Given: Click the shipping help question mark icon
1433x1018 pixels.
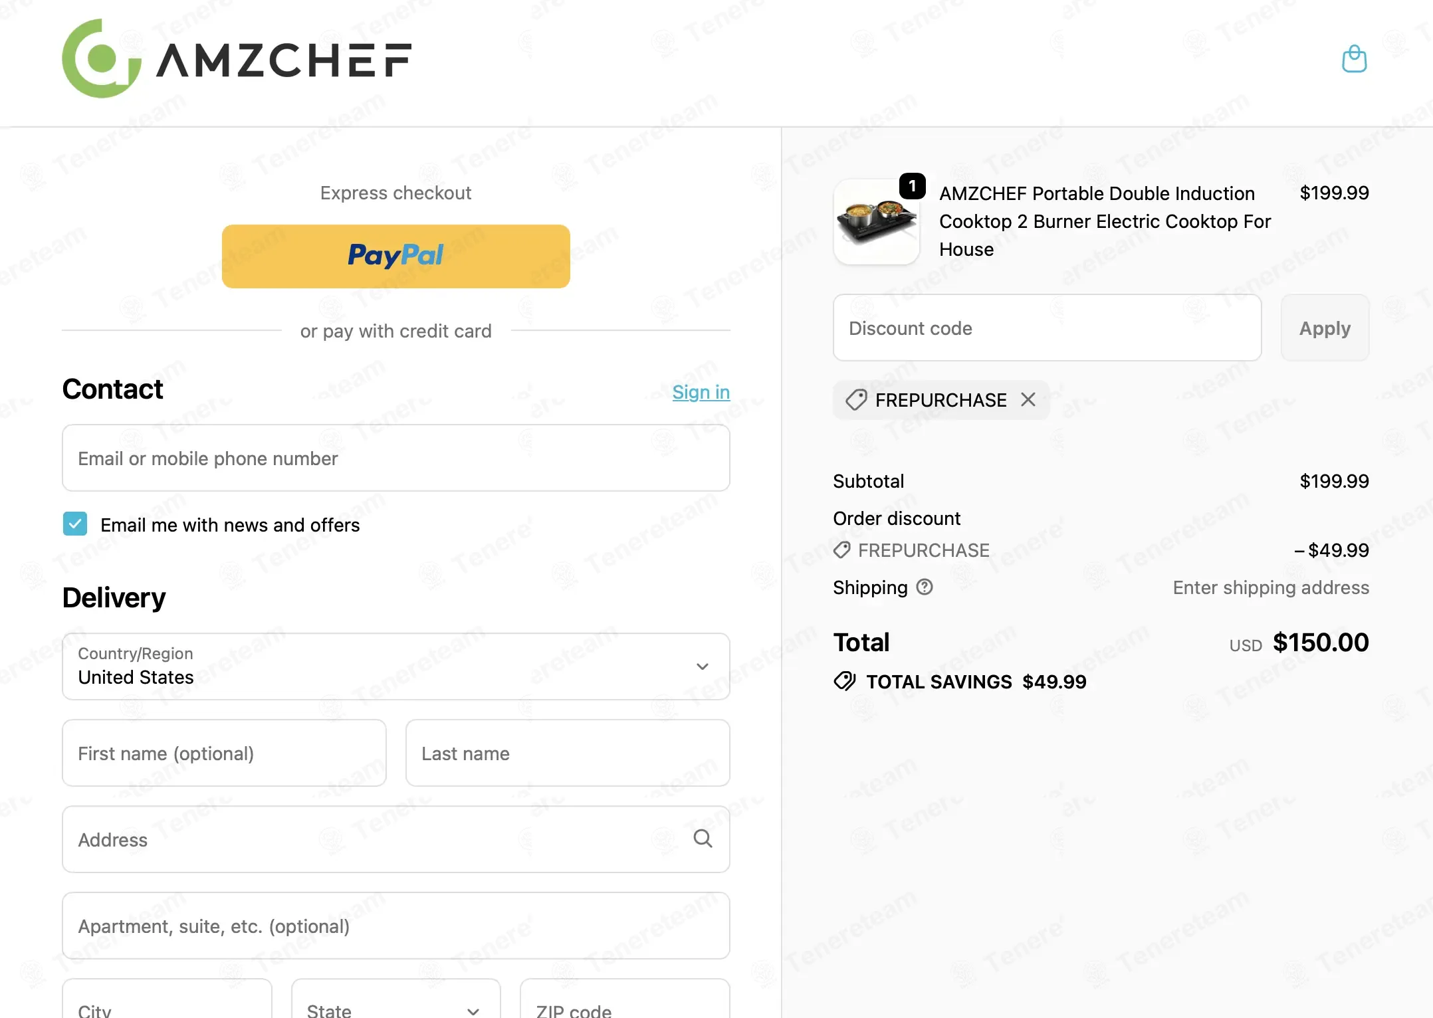Looking at the screenshot, I should pos(925,587).
